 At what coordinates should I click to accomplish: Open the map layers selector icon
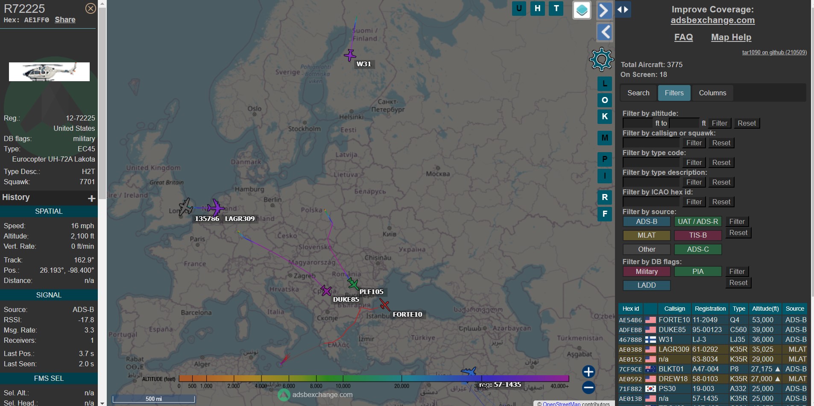(582, 10)
